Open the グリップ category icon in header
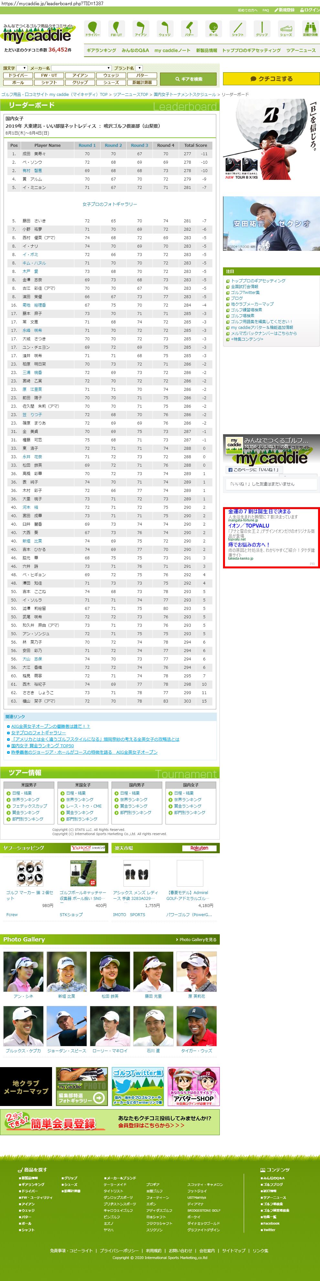320x1281 pixels. pyautogui.click(x=261, y=29)
